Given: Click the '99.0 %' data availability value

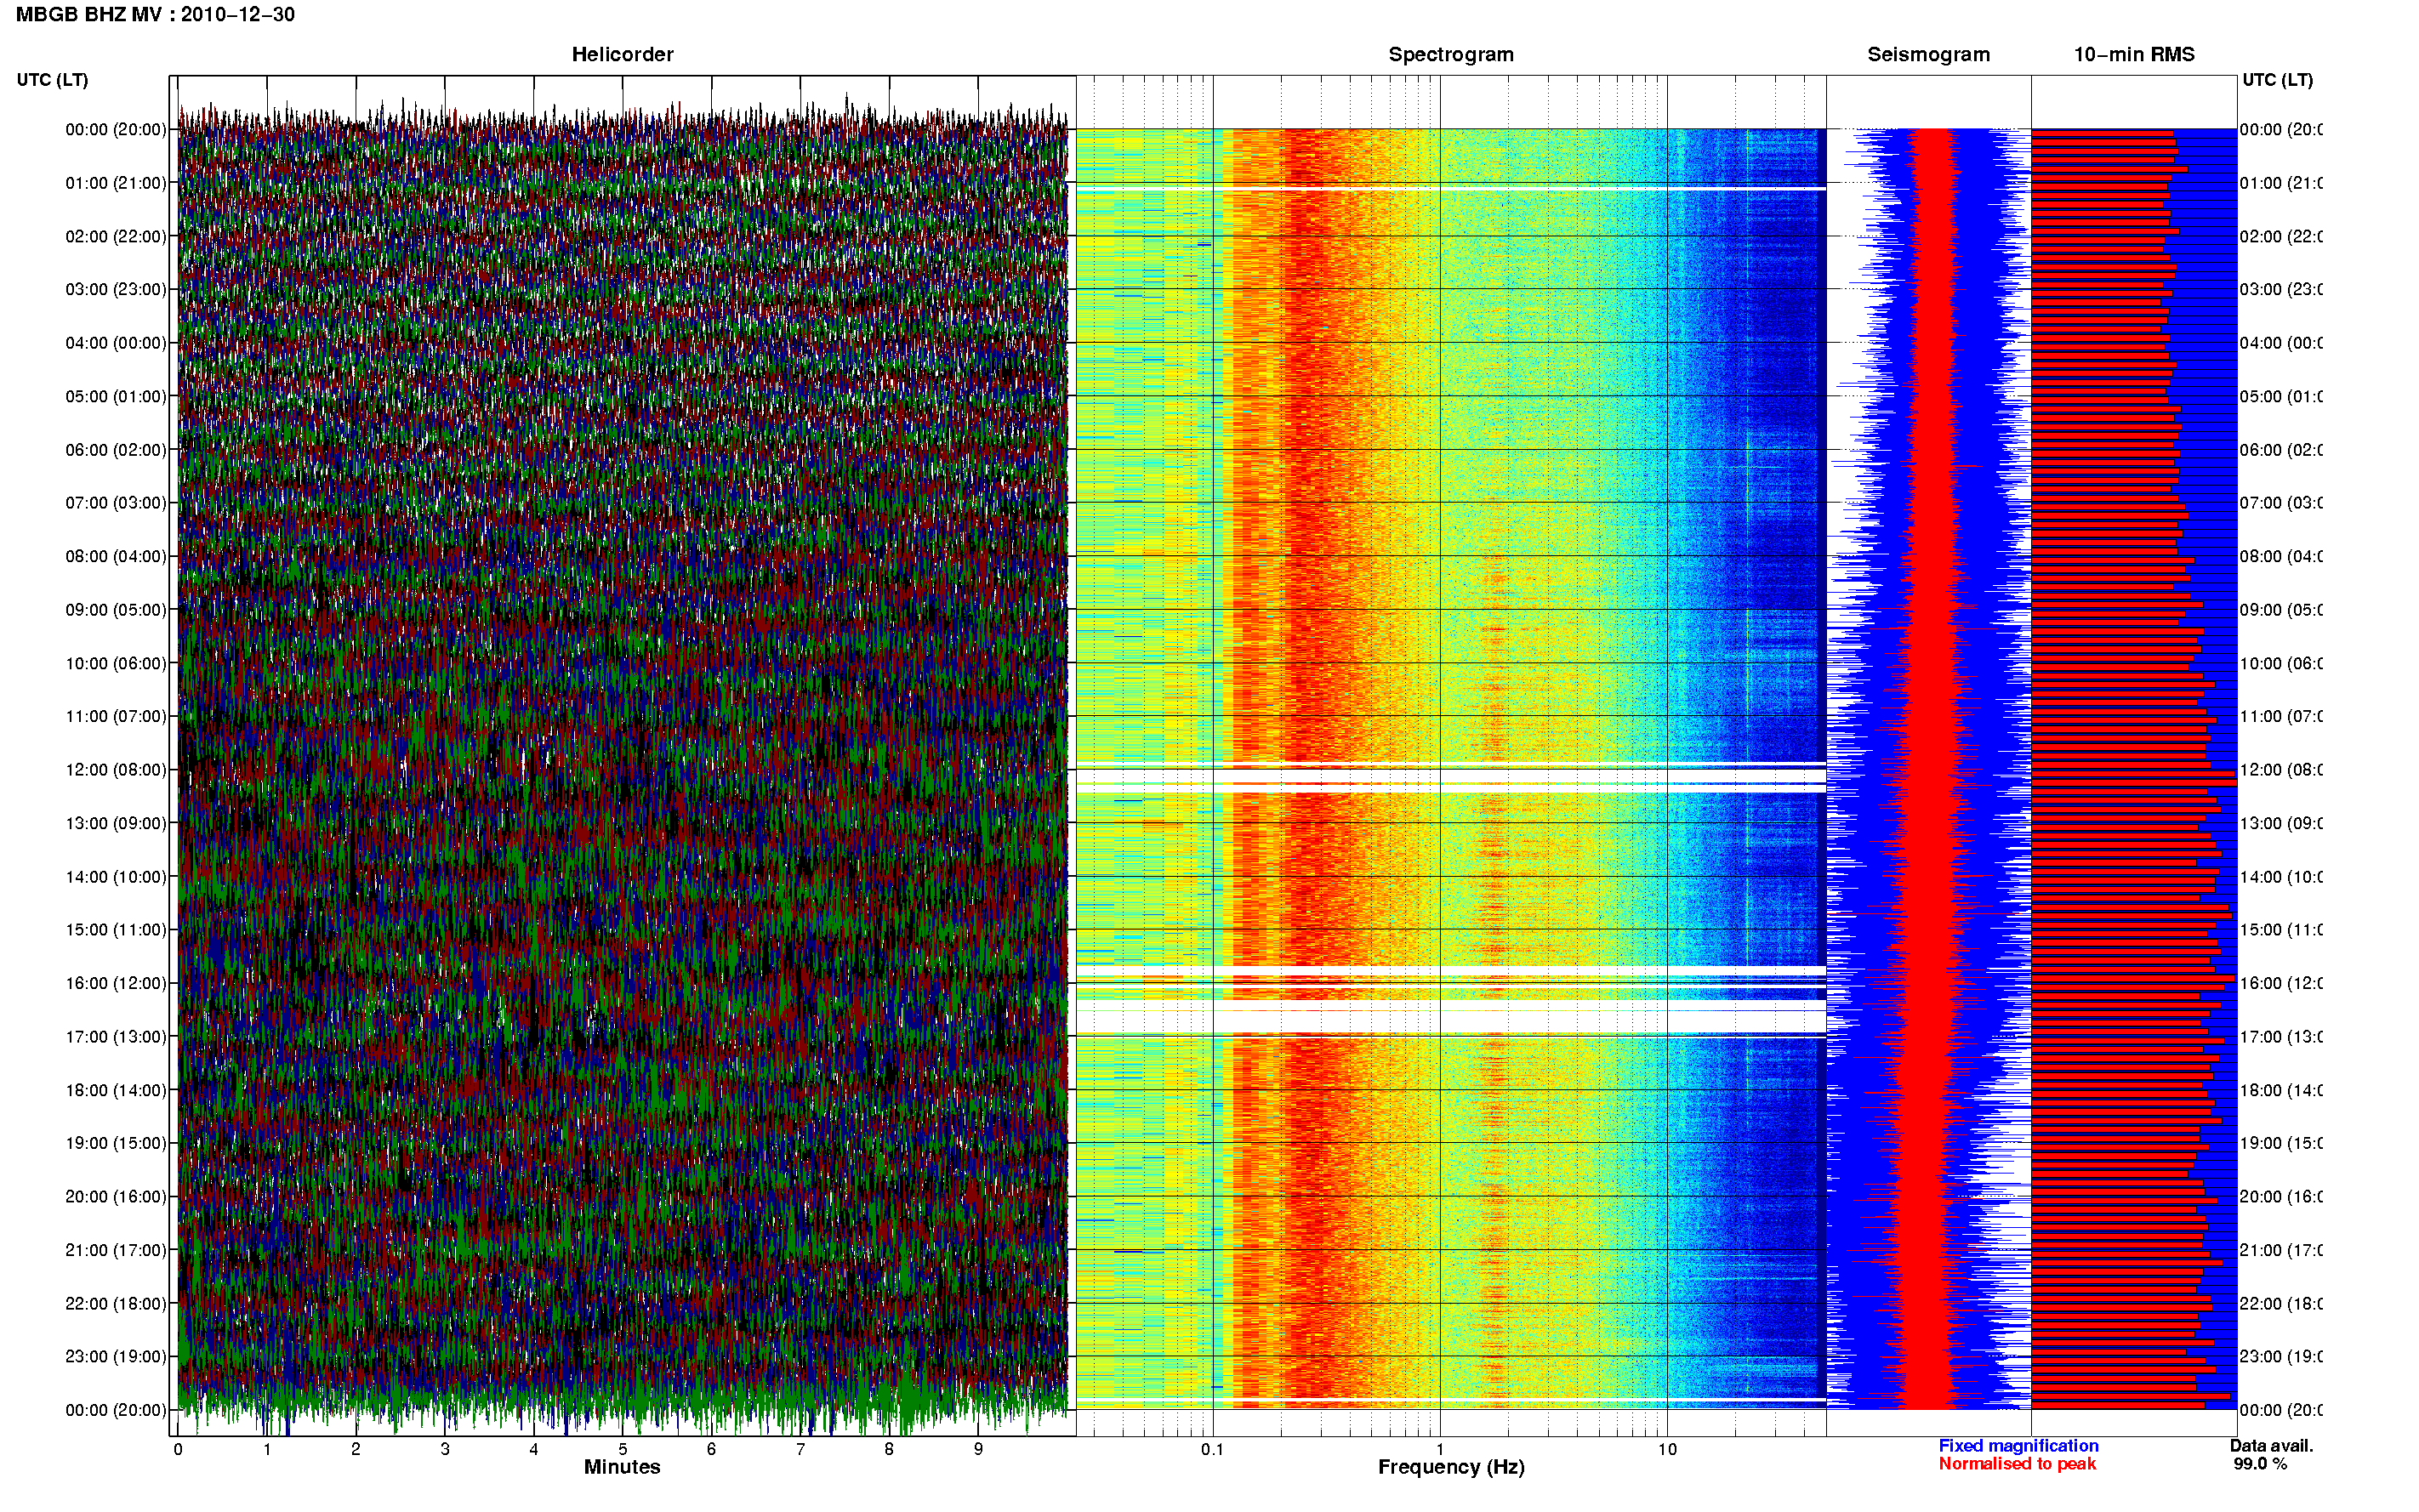Looking at the screenshot, I should tap(2260, 1464).
